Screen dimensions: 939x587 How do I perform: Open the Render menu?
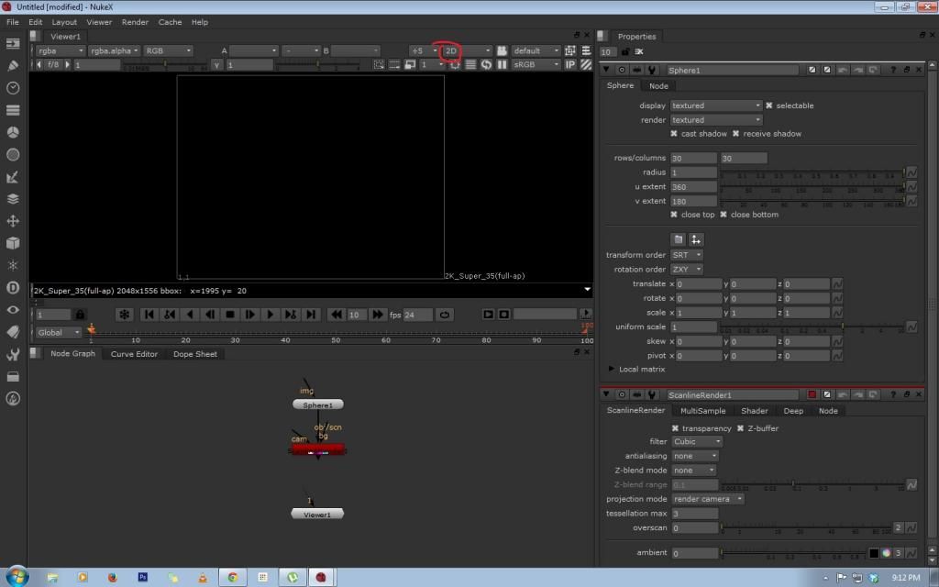(x=135, y=22)
